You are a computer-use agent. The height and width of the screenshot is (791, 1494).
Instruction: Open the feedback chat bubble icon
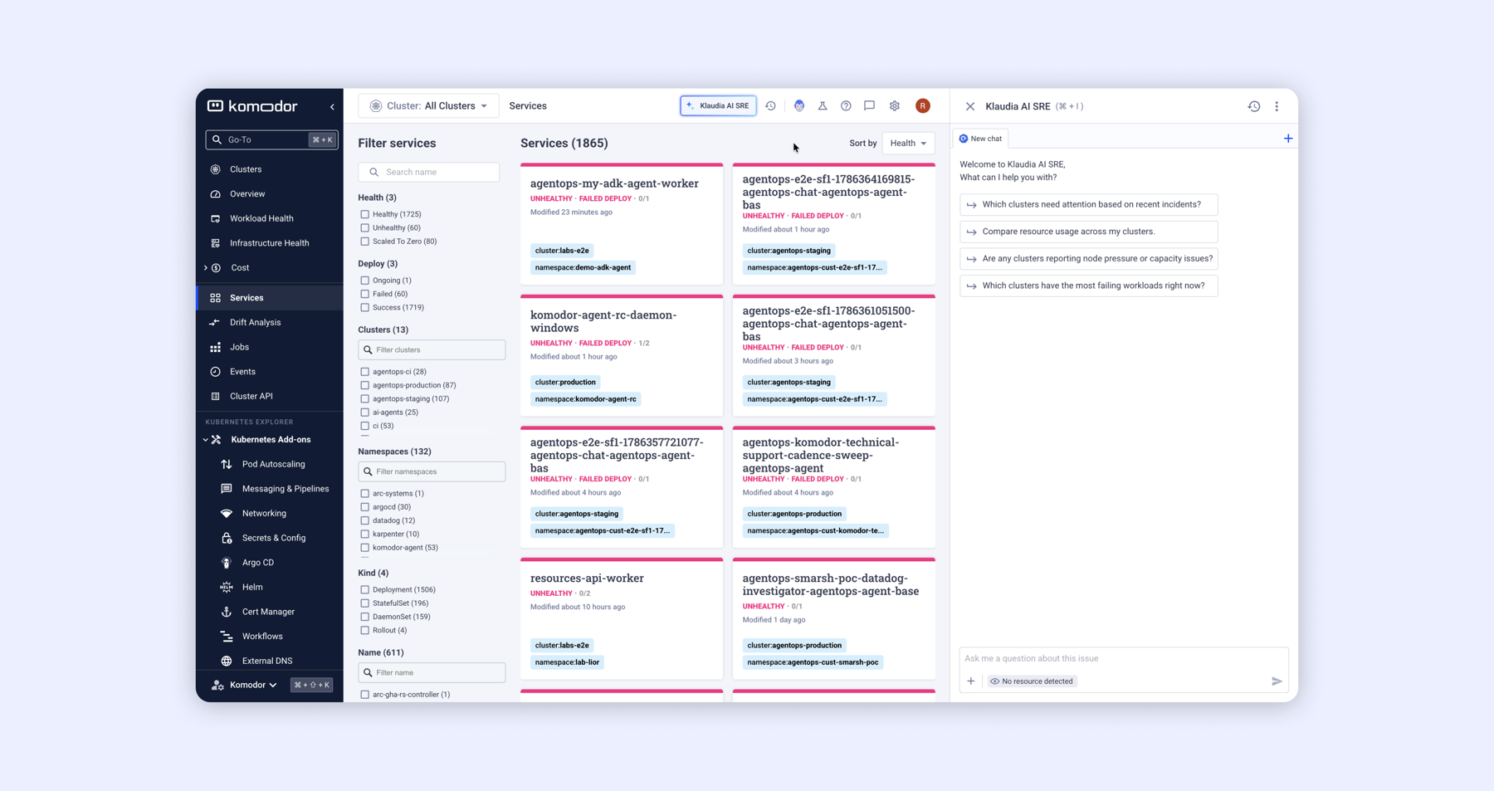tap(869, 106)
